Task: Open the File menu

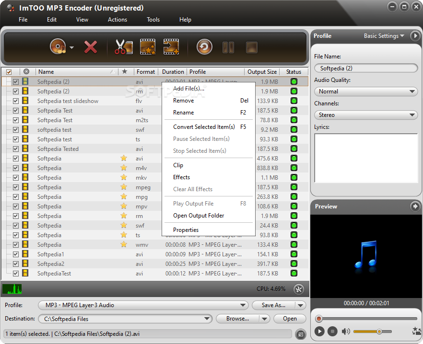Action: (x=23, y=20)
